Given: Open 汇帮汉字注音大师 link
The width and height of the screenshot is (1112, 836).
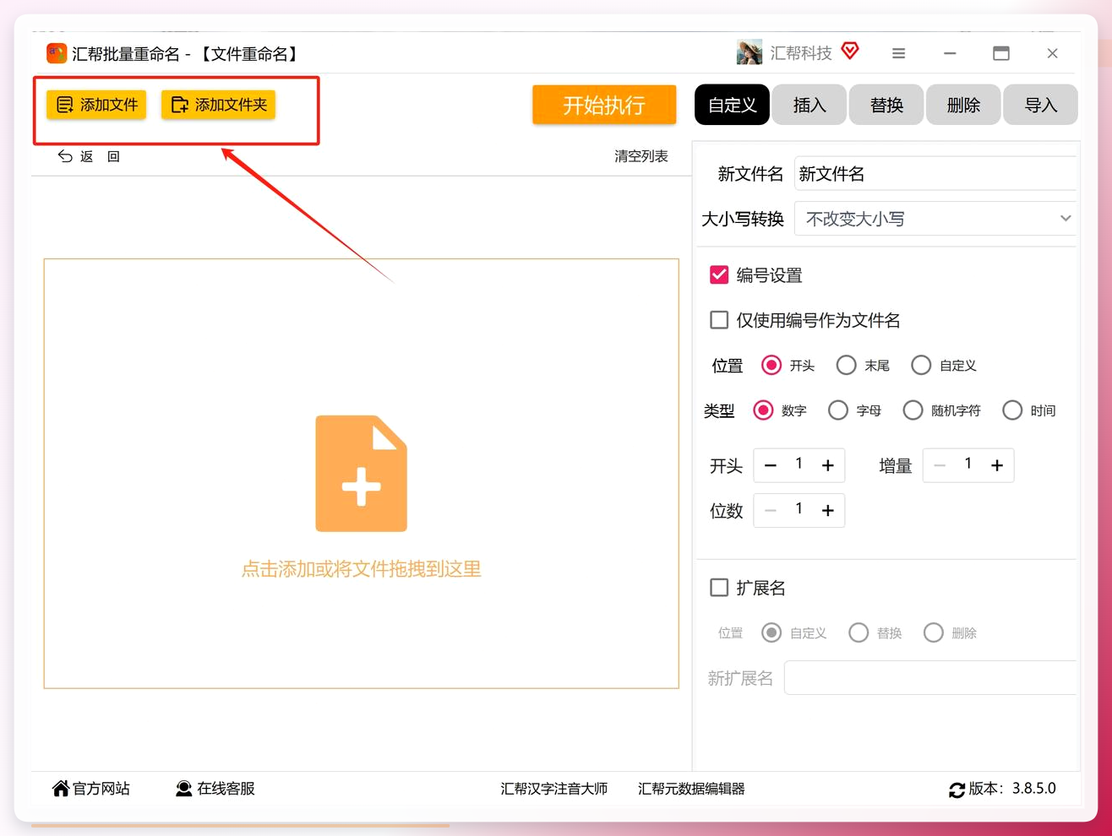Looking at the screenshot, I should tap(553, 789).
